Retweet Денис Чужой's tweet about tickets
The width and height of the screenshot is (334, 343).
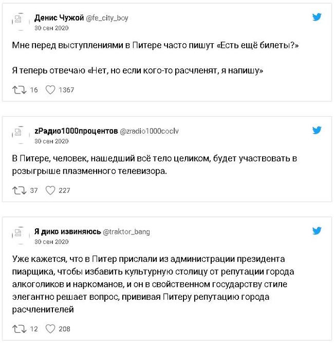click(18, 90)
